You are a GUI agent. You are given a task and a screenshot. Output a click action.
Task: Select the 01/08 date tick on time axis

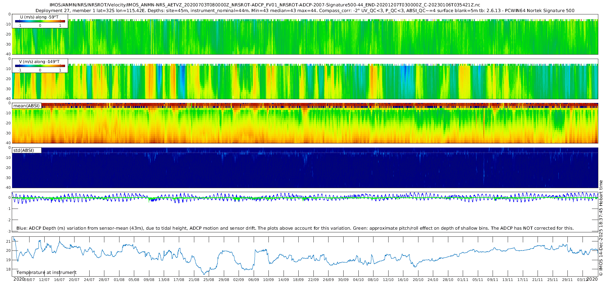coord(119,280)
